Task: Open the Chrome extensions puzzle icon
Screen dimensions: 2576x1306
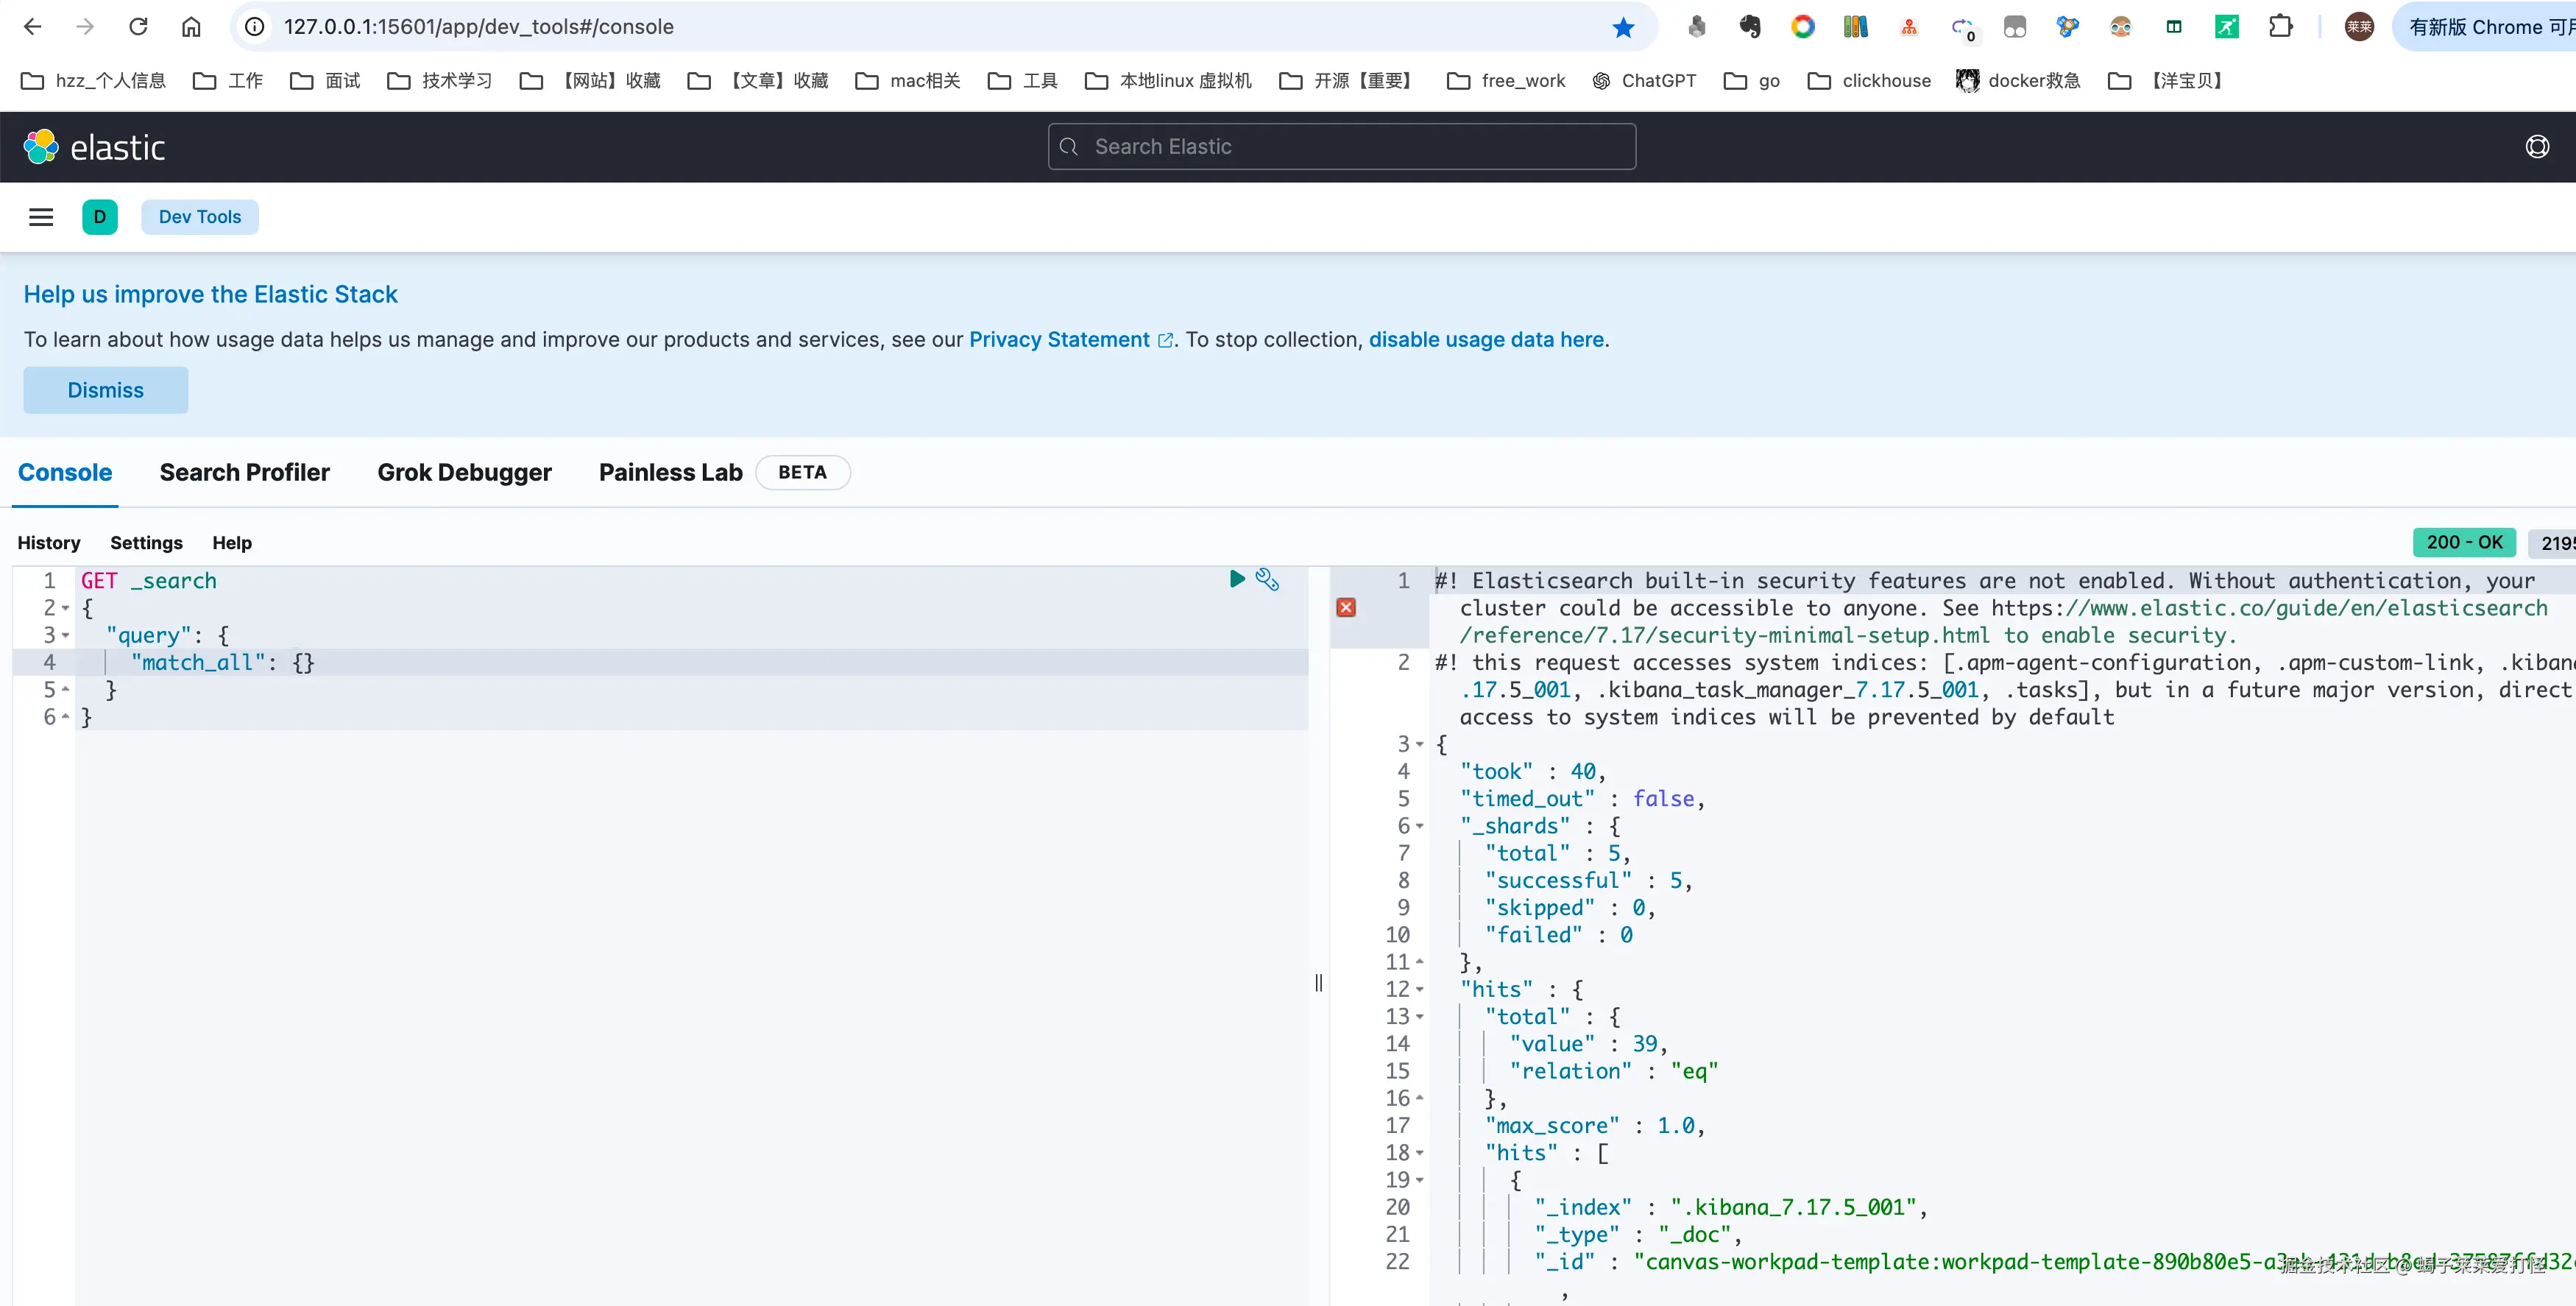Action: (2280, 27)
